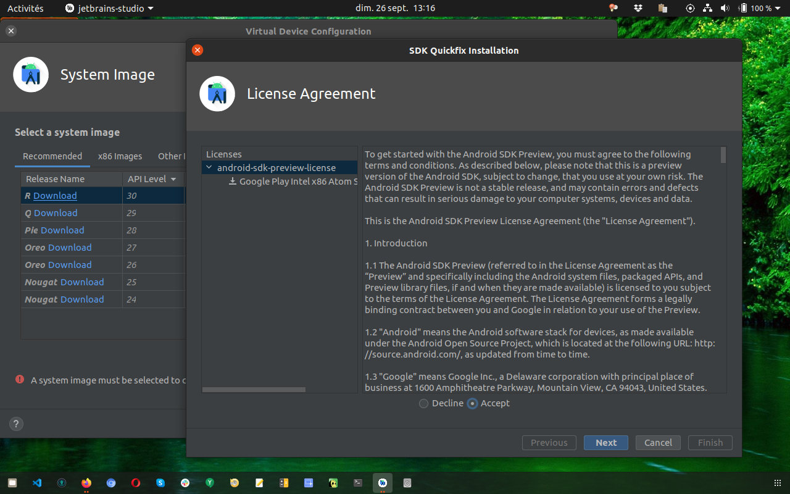790x494 pixels.
Task: Open Files from the dock
Action: 12,483
